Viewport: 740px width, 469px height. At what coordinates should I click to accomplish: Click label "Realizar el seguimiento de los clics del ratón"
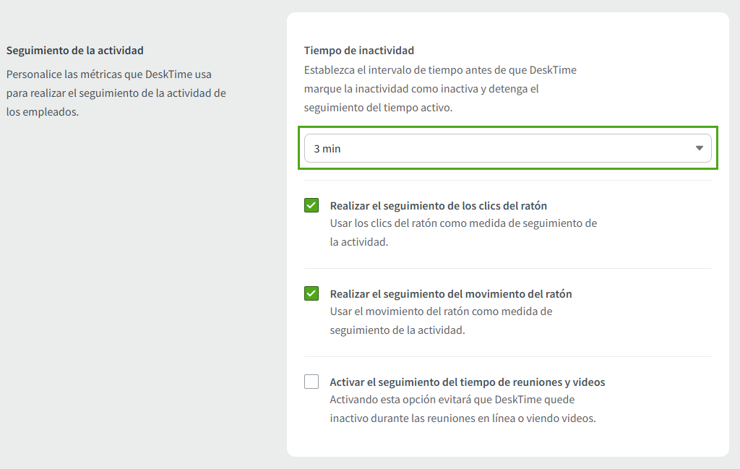[438, 206]
